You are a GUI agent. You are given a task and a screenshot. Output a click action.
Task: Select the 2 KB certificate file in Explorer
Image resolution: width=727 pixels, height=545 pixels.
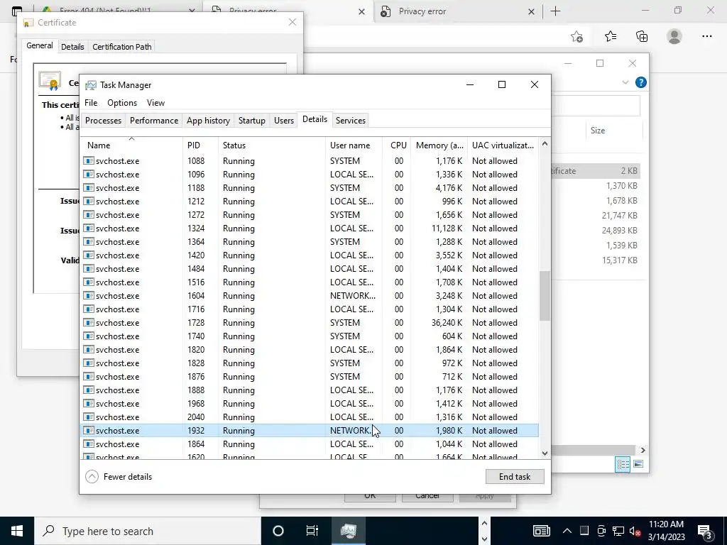596,171
